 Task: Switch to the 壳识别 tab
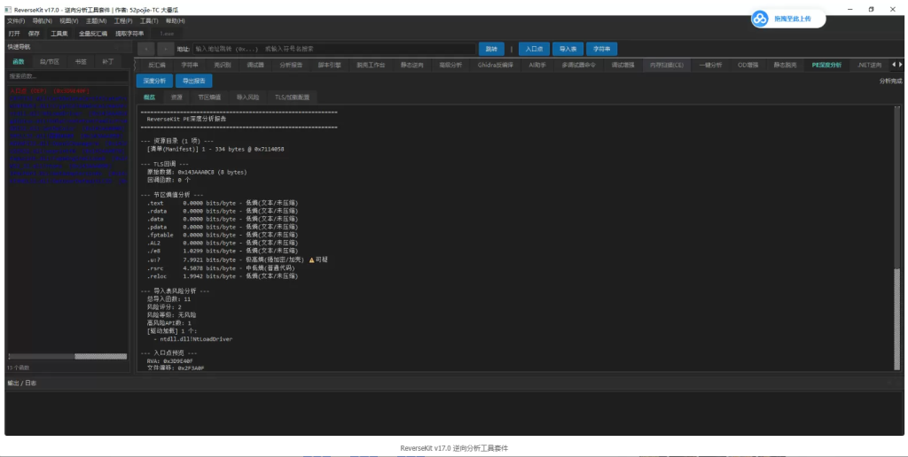click(x=223, y=65)
